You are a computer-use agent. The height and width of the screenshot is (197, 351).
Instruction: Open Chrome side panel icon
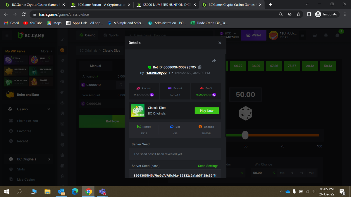(309, 14)
